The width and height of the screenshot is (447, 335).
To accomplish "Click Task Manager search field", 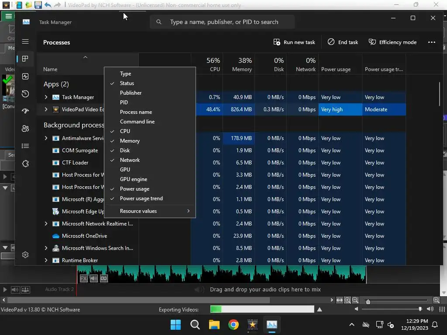I will [222, 22].
